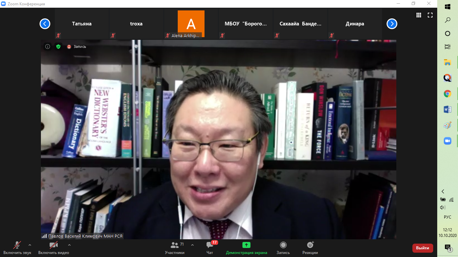
Task: Turn on camera with Включить видео
Action: tap(54, 248)
